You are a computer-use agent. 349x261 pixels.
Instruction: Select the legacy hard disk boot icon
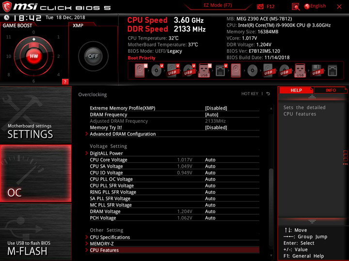[236, 71]
